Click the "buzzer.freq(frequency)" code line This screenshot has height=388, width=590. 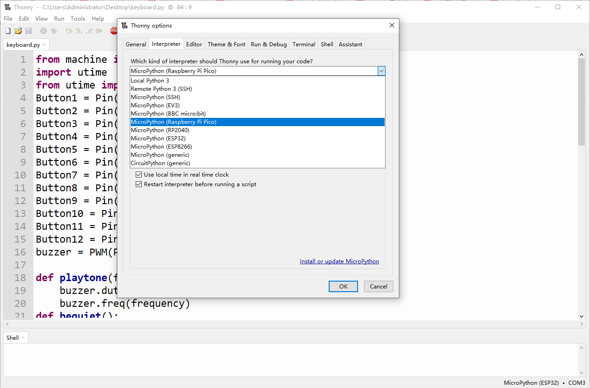(x=125, y=304)
